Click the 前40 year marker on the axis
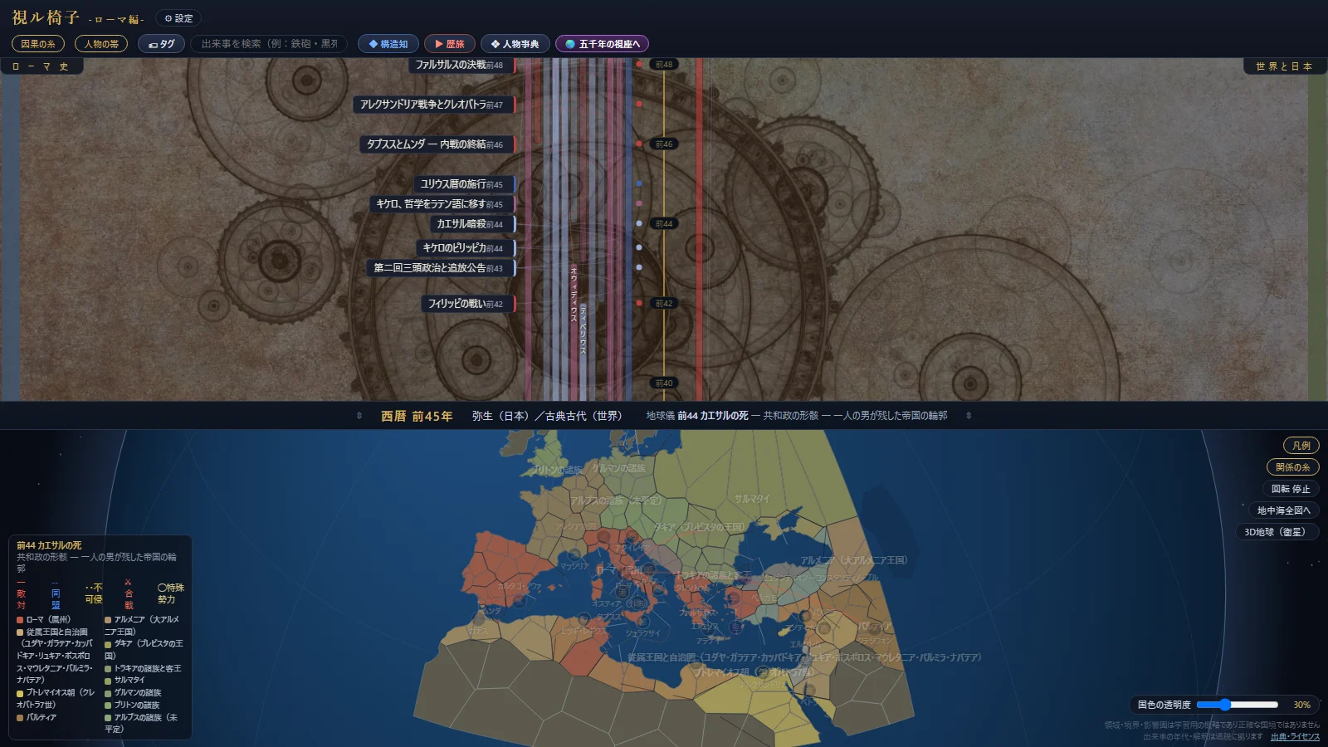The width and height of the screenshot is (1328, 747). [x=664, y=383]
